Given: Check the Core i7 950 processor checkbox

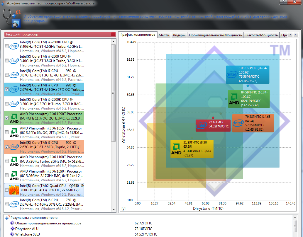Looking at the screenshot, I should [6, 75].
